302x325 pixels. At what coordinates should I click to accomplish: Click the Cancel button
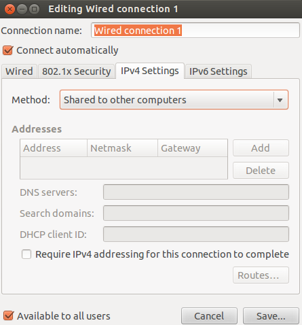click(209, 316)
